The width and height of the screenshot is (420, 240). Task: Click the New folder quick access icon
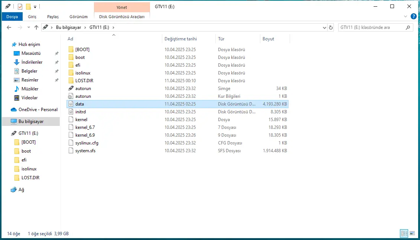(28, 7)
